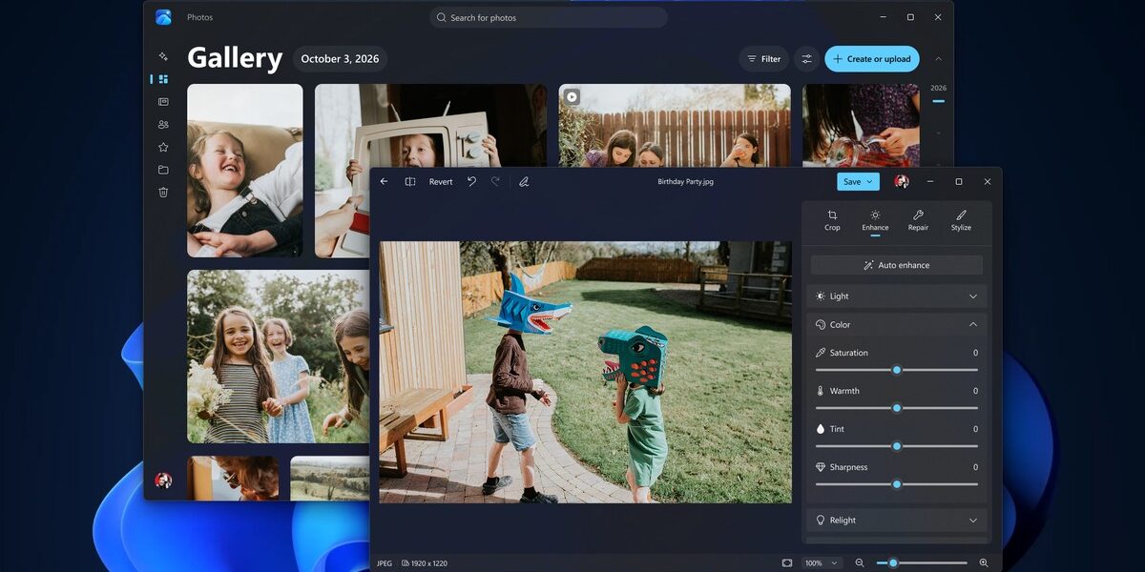Open AI sparkle page in Photos sidebar
Image resolution: width=1145 pixels, height=572 pixels.
coord(163,56)
